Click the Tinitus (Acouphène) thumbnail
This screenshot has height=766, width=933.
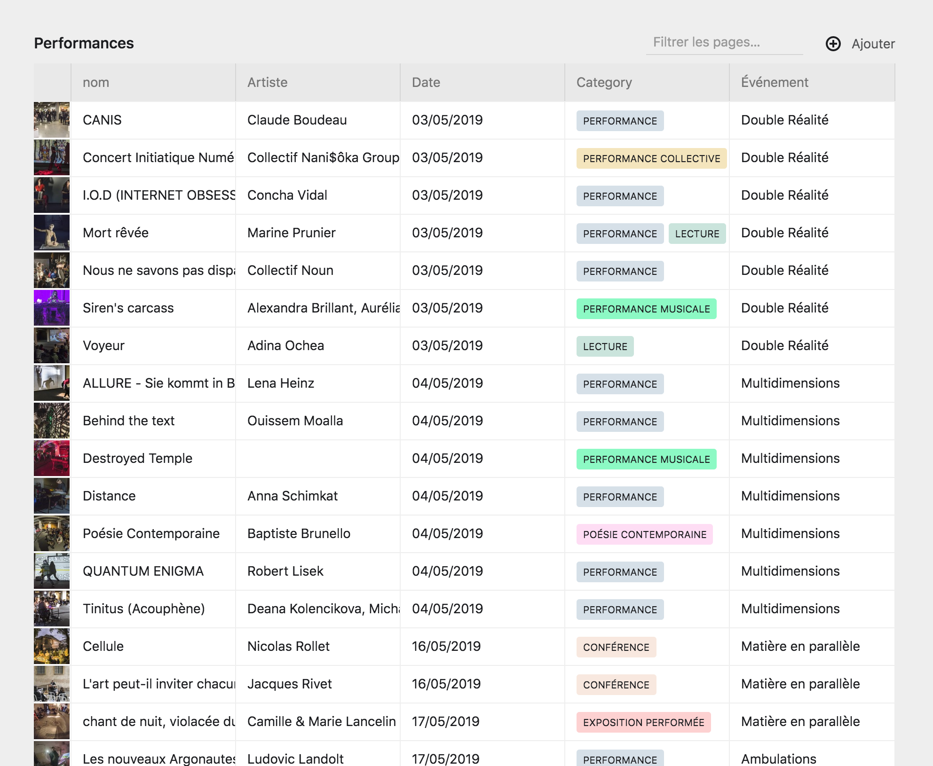[52, 609]
